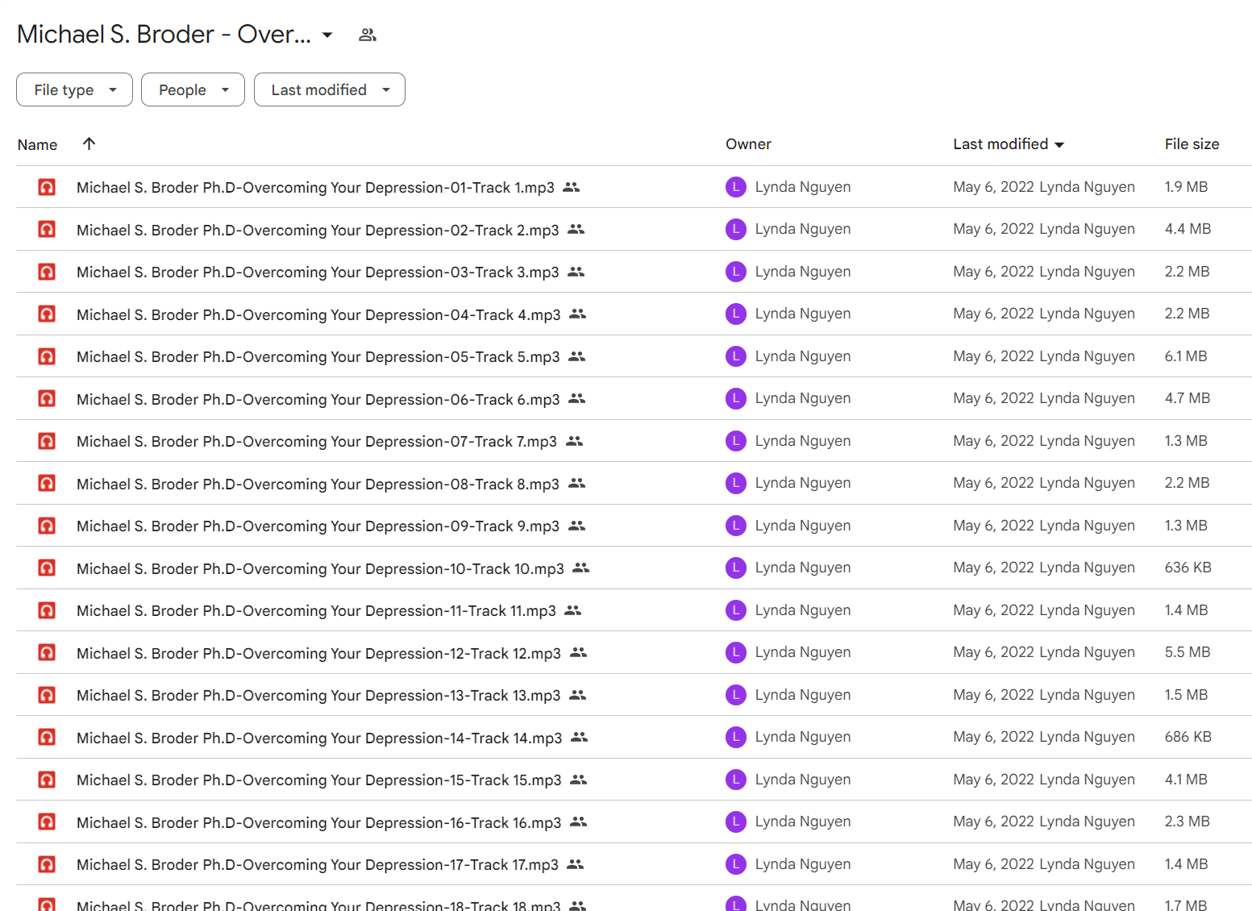Click Lynda Nguyen avatar in Track 9 row
The height and width of the screenshot is (911, 1252).
click(735, 526)
